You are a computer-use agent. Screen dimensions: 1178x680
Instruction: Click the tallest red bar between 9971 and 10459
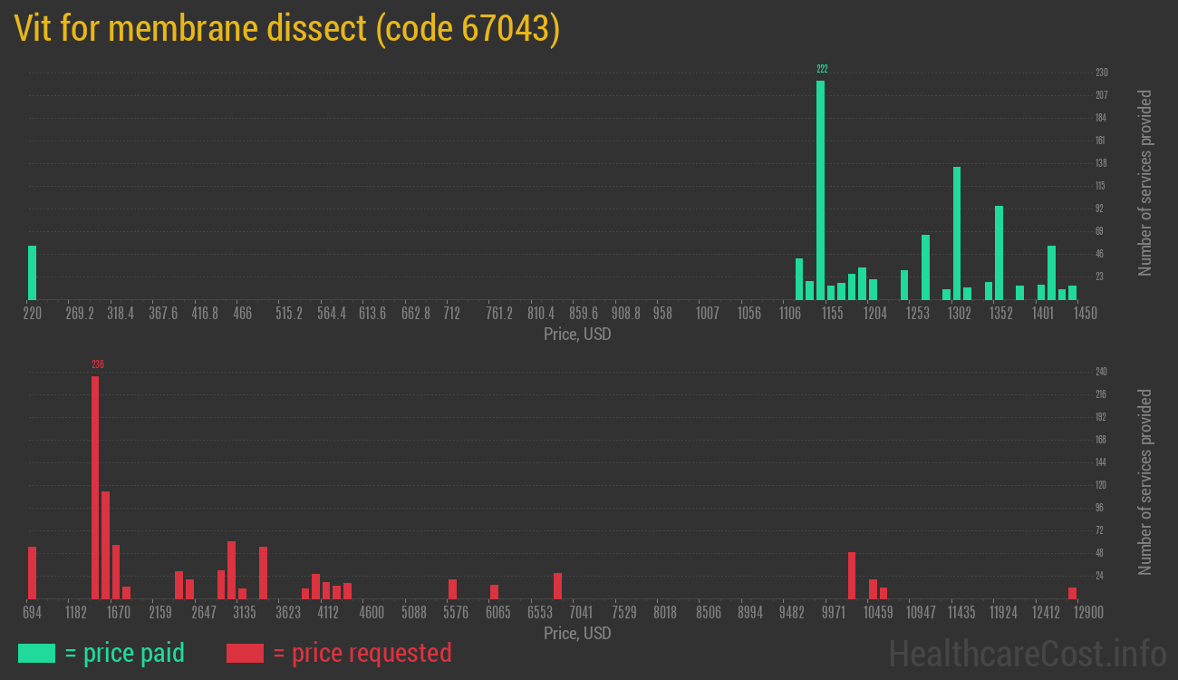coord(852,576)
